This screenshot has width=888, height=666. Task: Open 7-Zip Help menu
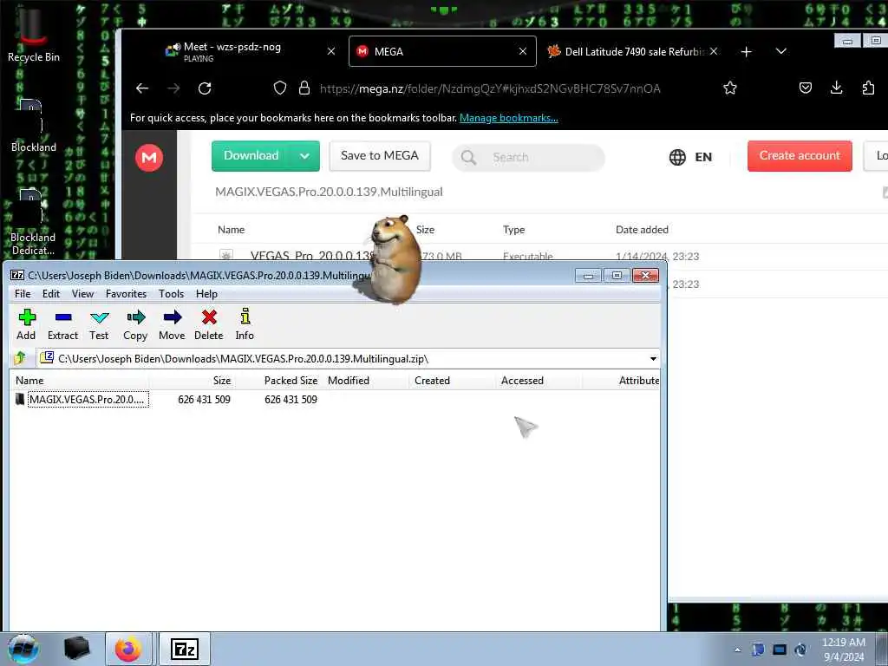[206, 293]
